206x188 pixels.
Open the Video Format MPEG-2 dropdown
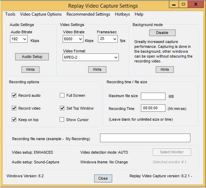[x=91, y=57]
